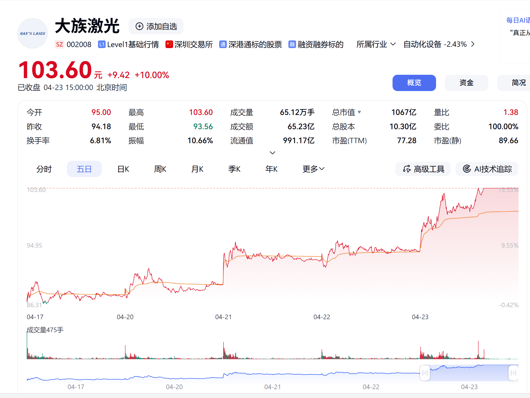Click left handle of chart range slider

pyautogui.click(x=425, y=373)
